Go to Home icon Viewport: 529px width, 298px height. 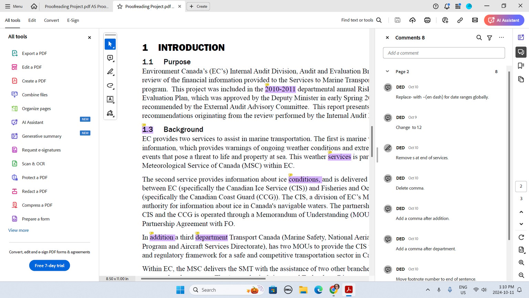pos(34,6)
